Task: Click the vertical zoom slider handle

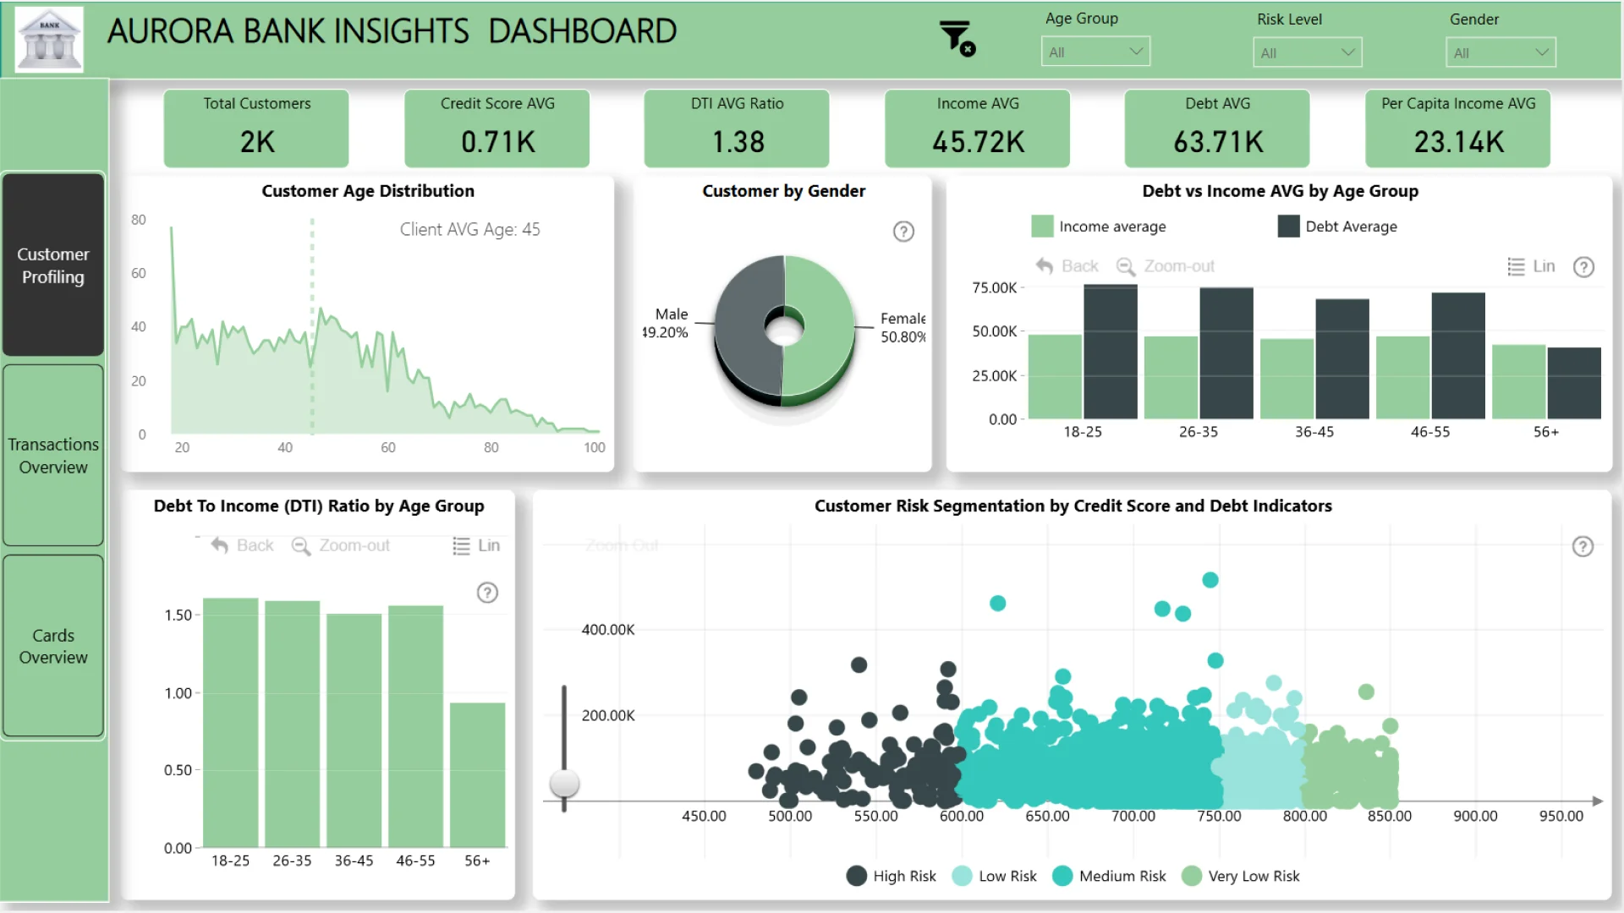Action: (564, 783)
